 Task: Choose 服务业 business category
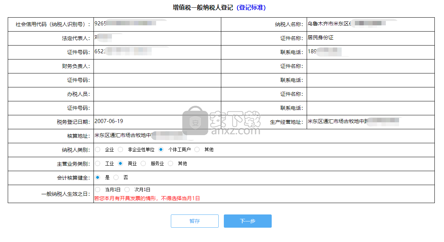tap(143, 163)
